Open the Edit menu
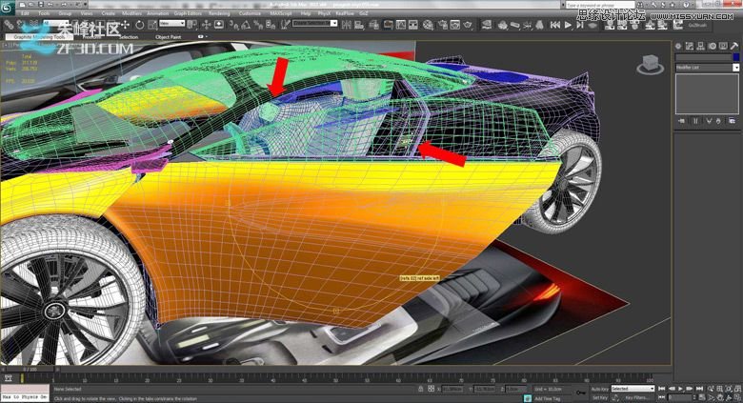The width and height of the screenshot is (743, 403). coord(25,13)
